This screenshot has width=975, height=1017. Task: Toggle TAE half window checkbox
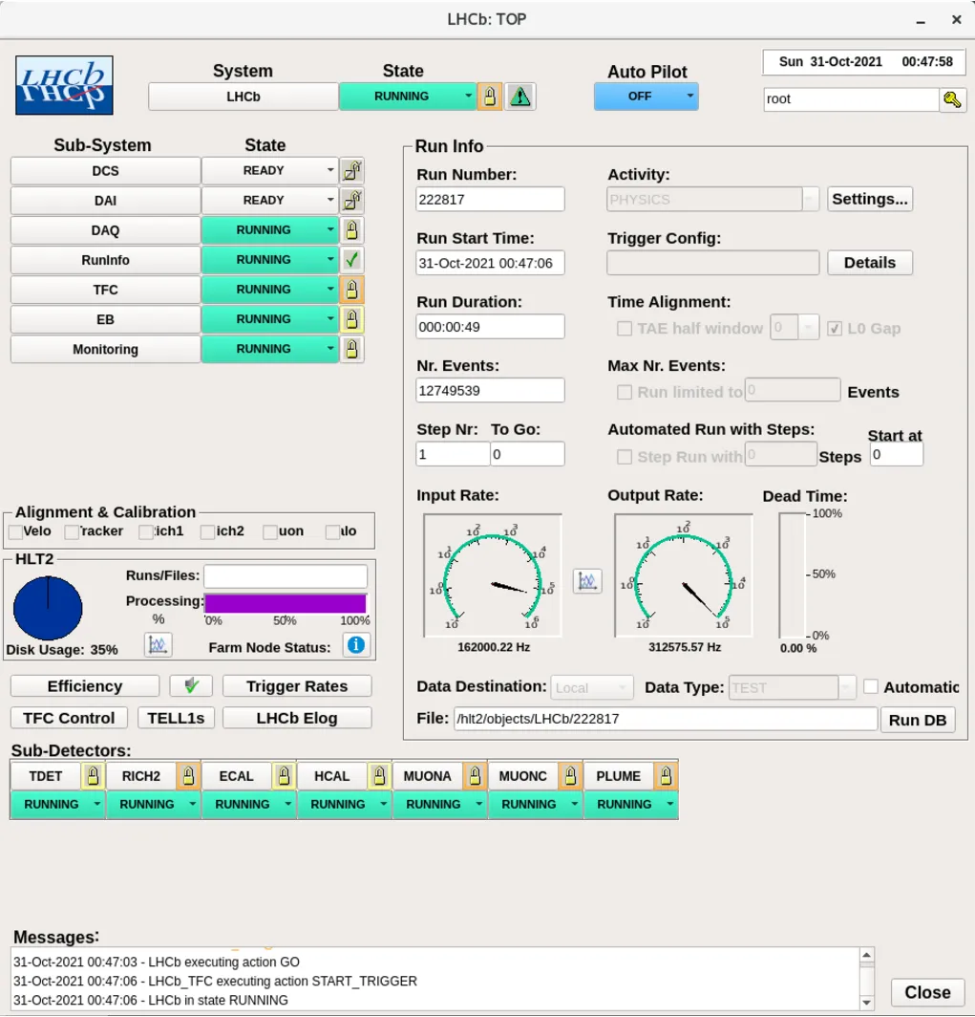click(624, 329)
